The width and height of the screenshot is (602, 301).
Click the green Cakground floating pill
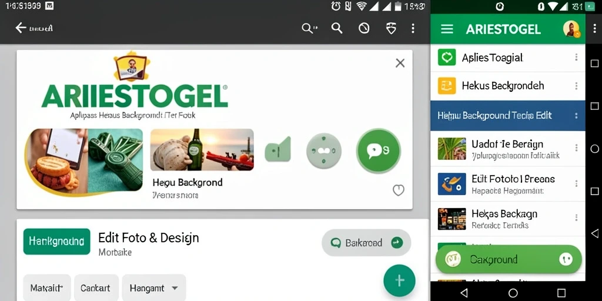pyautogui.click(x=509, y=259)
